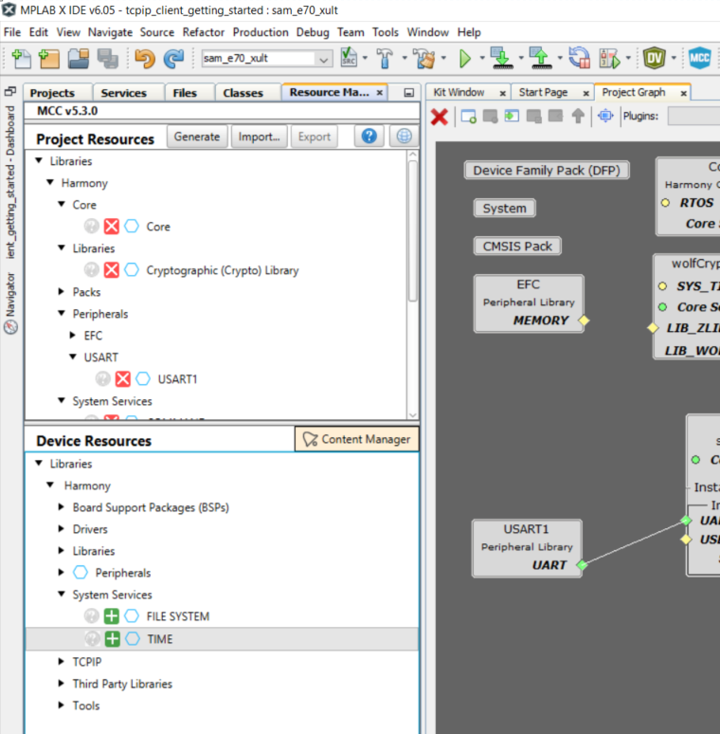Click the yellow MEMORY connector diamond

pos(584,321)
